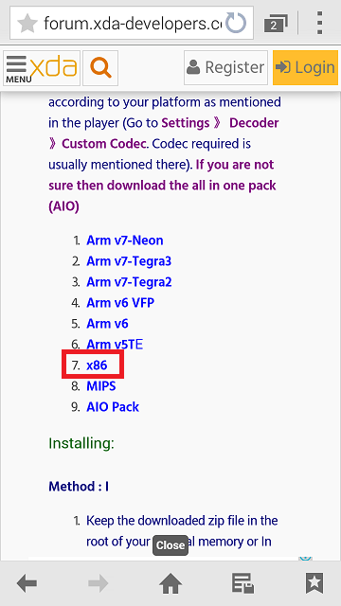Screen dimensions: 341x606
Task: Open the MIPS codec link
Action: 101,386
